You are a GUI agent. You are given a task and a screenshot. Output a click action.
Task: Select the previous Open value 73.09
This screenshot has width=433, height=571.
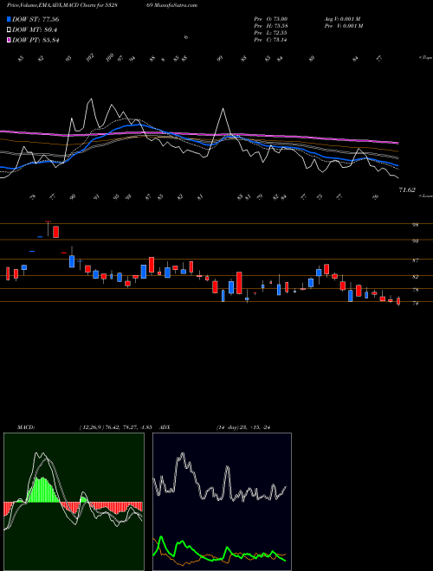click(x=280, y=18)
